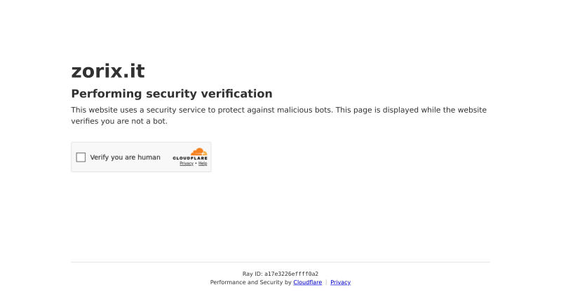561x294 pixels.
Task: Click the "verifies you are not a bot" line
Action: (x=119, y=121)
